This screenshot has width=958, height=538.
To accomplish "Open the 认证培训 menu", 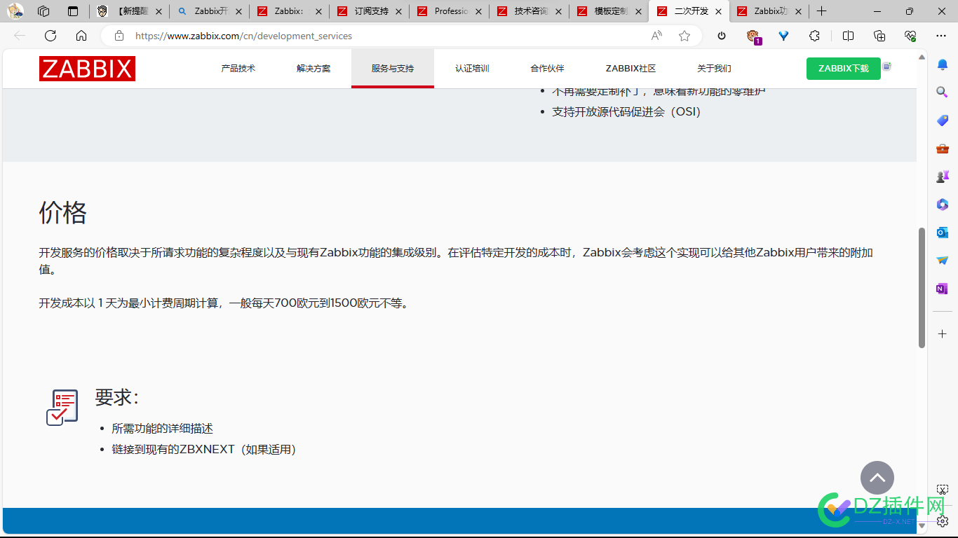I will 472,69.
